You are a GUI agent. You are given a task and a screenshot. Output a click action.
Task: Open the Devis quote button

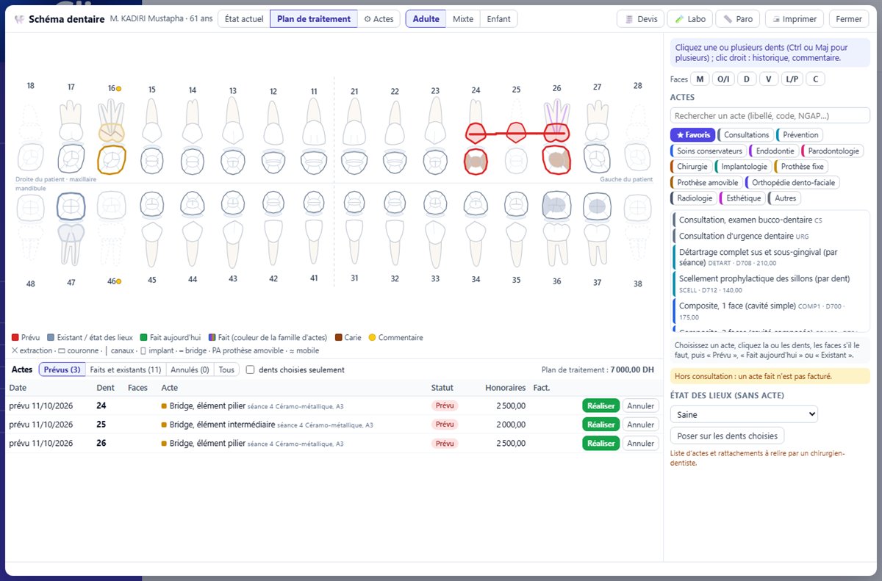pyautogui.click(x=641, y=19)
